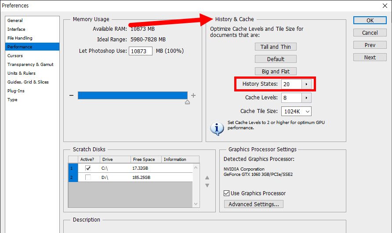The width and height of the screenshot is (392, 233).
Task: Cancel the Preferences dialog
Action: pyautogui.click(x=370, y=33)
